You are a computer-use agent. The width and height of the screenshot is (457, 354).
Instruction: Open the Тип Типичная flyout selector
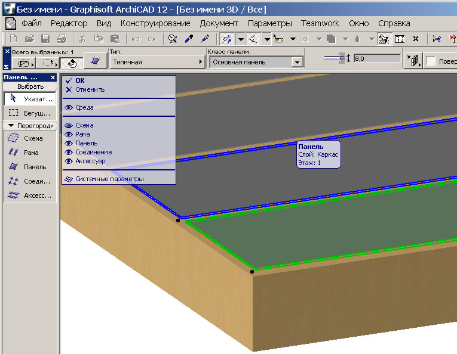click(157, 62)
